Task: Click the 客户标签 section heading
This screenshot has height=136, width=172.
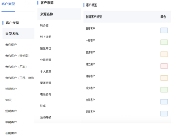Action: [92, 5]
